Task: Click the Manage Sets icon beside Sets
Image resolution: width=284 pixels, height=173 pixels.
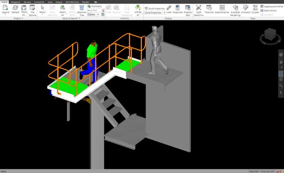Action: point(103,15)
